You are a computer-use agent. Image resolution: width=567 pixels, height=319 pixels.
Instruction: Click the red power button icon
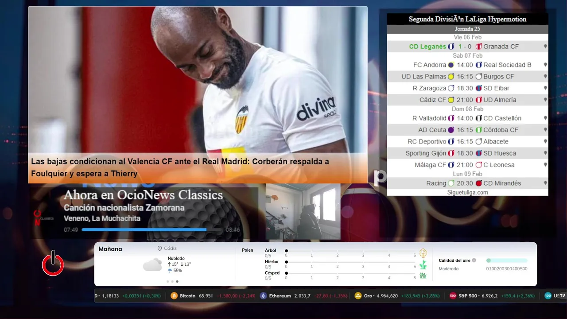pyautogui.click(x=53, y=264)
